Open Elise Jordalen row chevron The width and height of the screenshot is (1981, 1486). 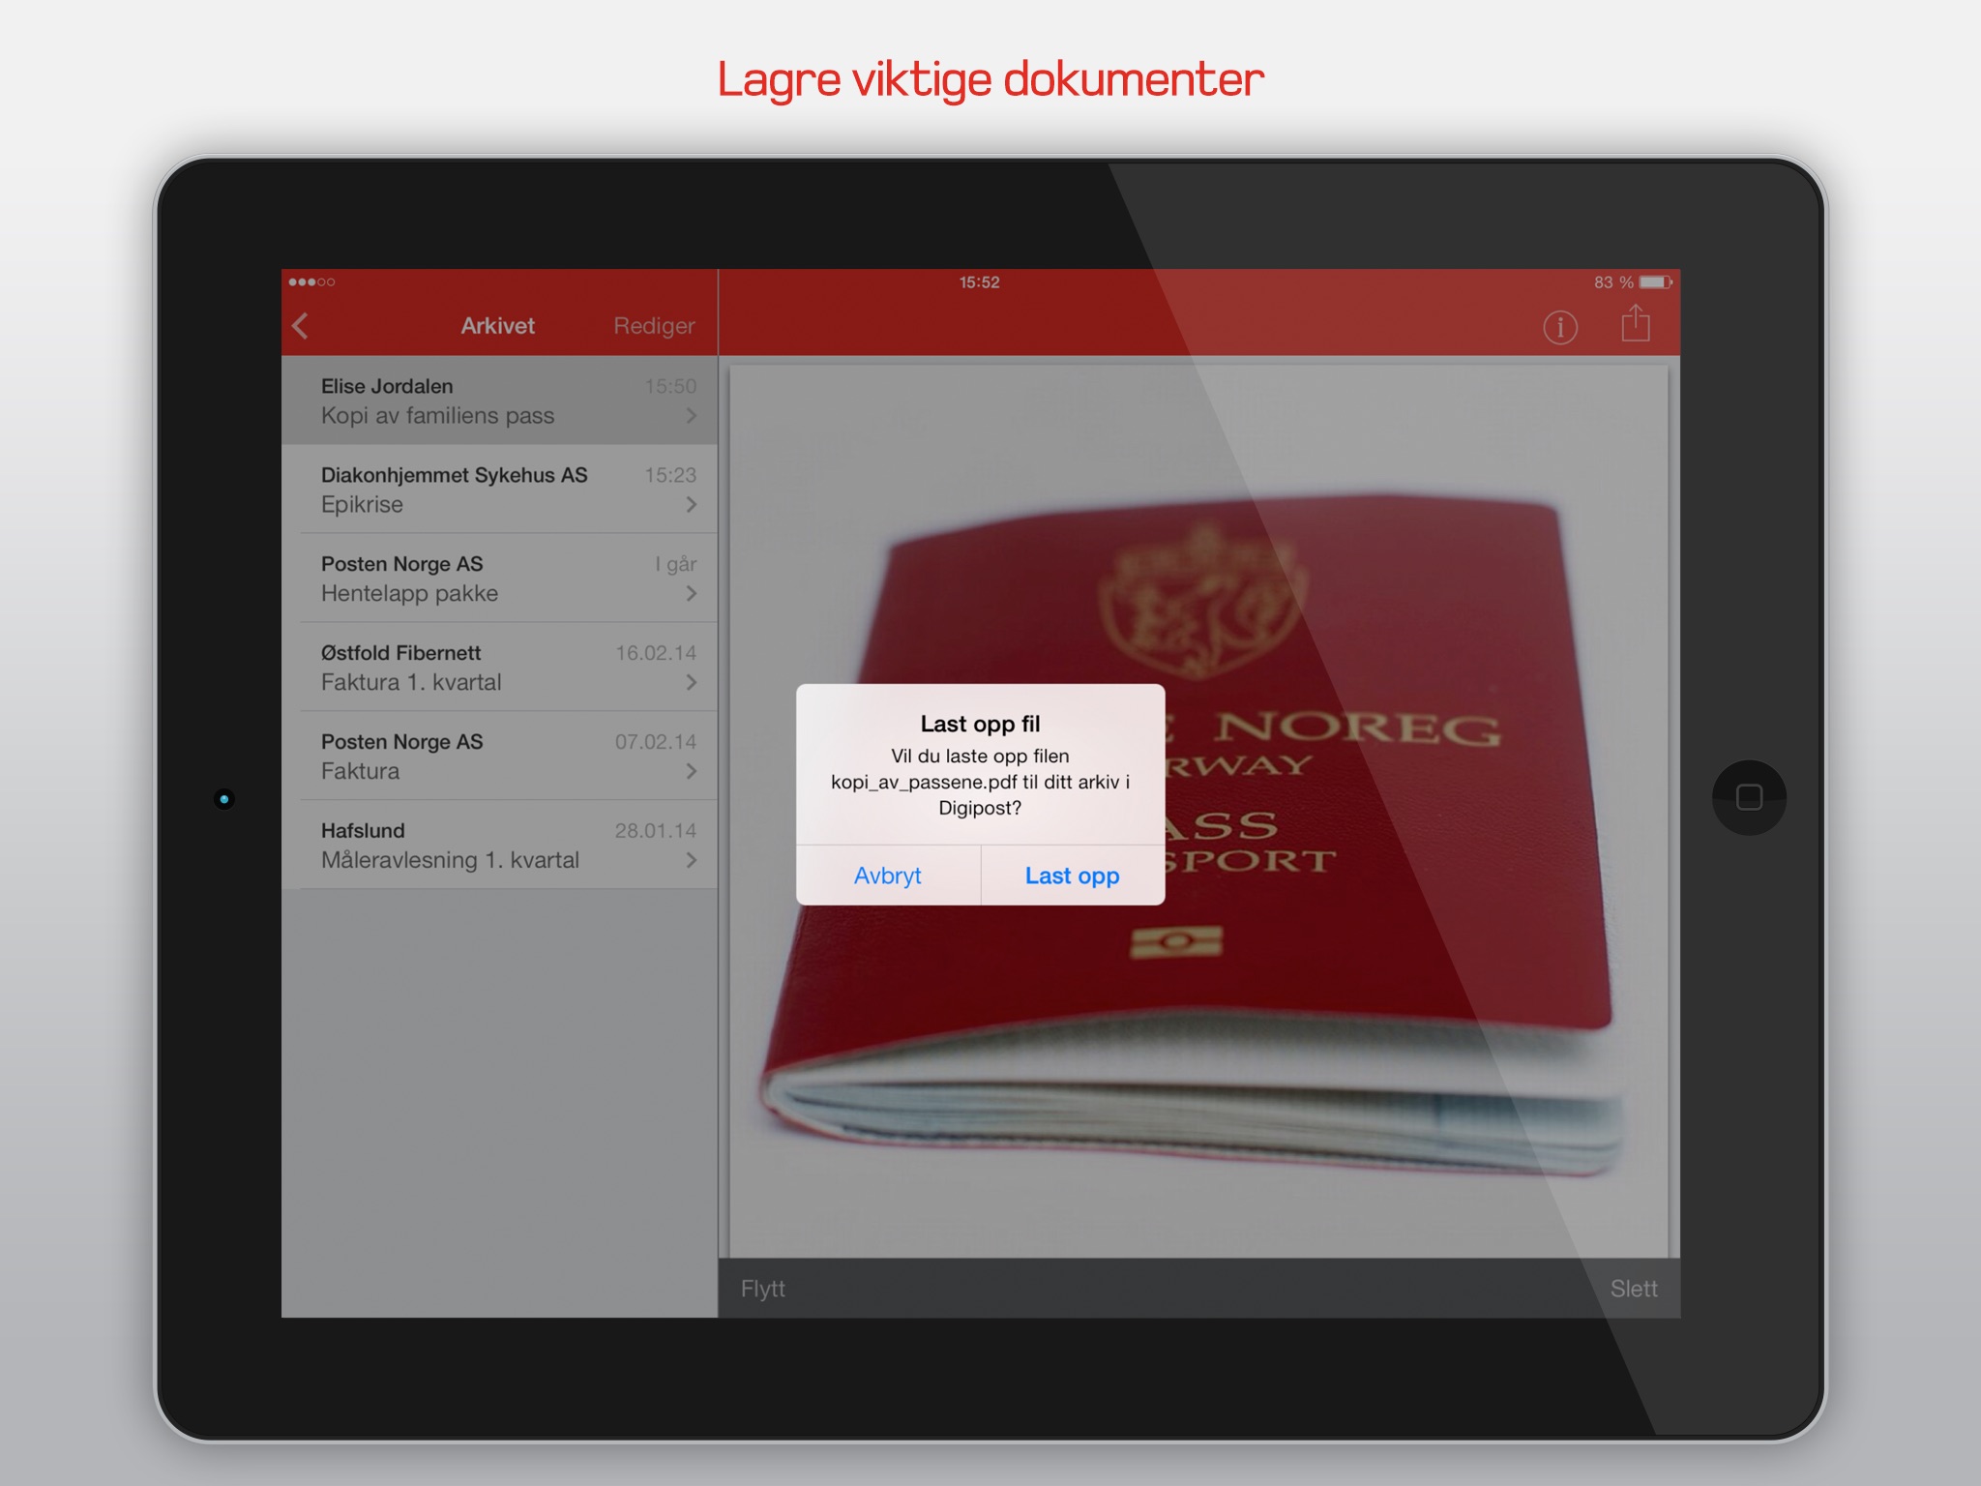coord(691,415)
